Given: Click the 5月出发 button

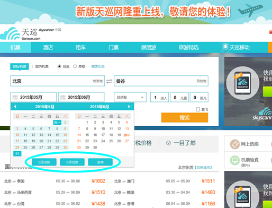Looking at the screenshot, I should (x=44, y=162).
